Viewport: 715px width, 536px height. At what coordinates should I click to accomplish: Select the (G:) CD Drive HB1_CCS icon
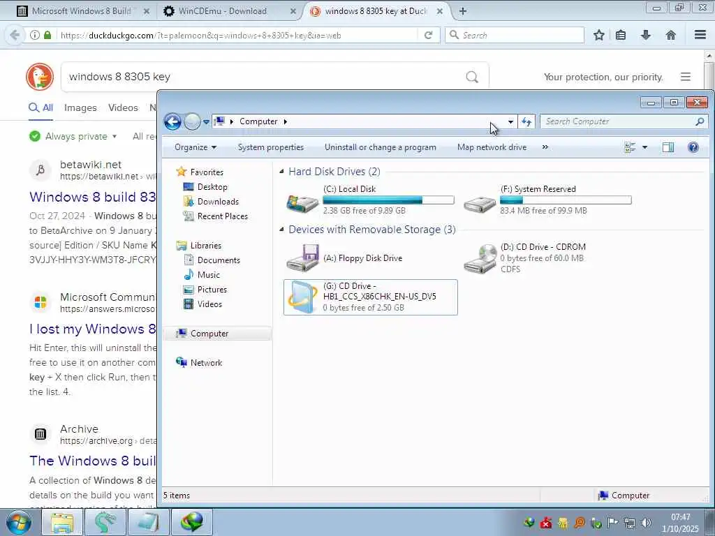pyautogui.click(x=303, y=297)
